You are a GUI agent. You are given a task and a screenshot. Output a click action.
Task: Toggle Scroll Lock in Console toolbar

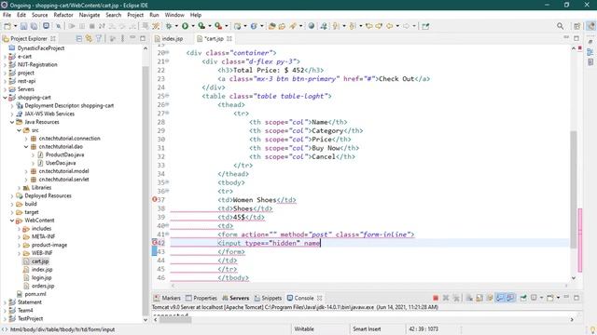479,298
